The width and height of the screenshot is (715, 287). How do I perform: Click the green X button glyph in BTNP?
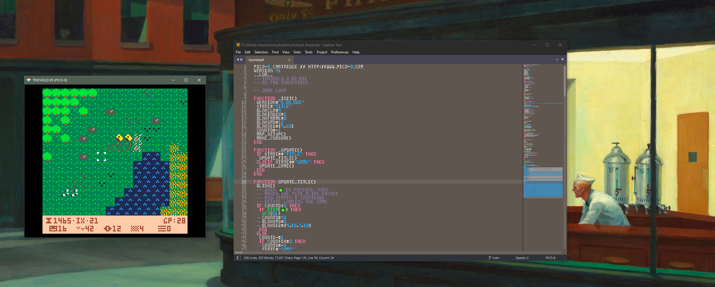coord(283,210)
